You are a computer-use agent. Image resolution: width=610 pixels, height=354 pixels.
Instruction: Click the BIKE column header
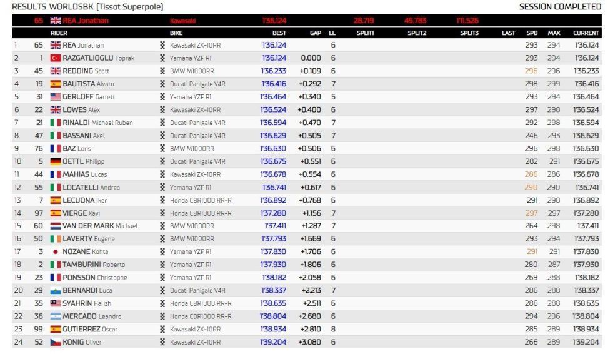coord(176,33)
